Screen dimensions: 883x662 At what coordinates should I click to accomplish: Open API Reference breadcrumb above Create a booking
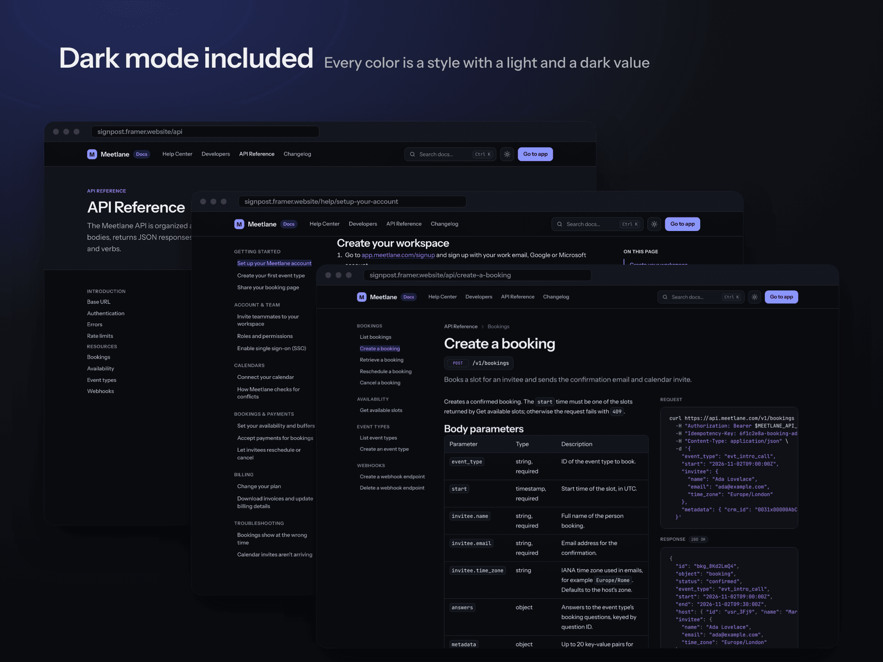tap(460, 327)
